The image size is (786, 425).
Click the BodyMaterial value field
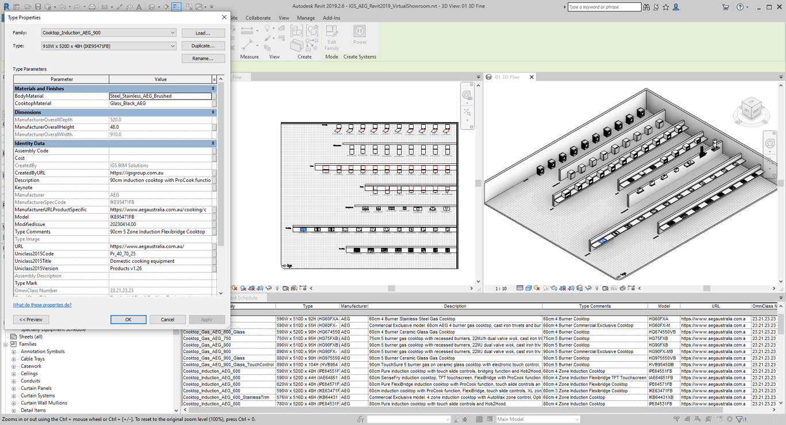coord(160,96)
